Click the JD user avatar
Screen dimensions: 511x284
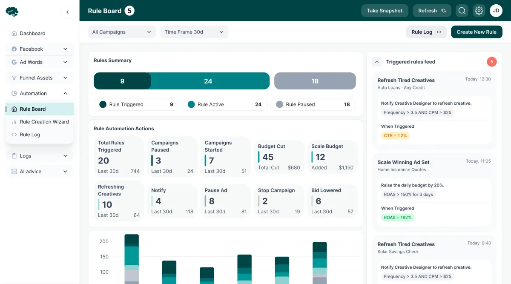(x=496, y=11)
